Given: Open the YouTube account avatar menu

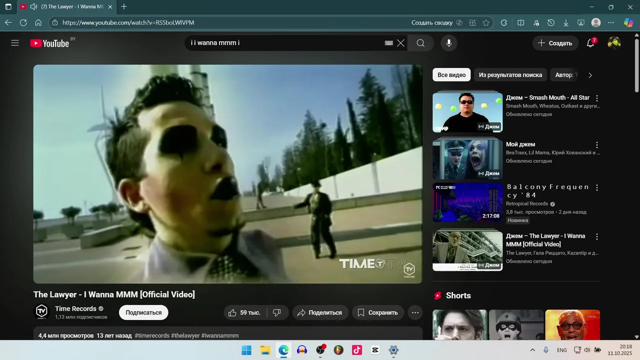Looking at the screenshot, I should click(614, 43).
